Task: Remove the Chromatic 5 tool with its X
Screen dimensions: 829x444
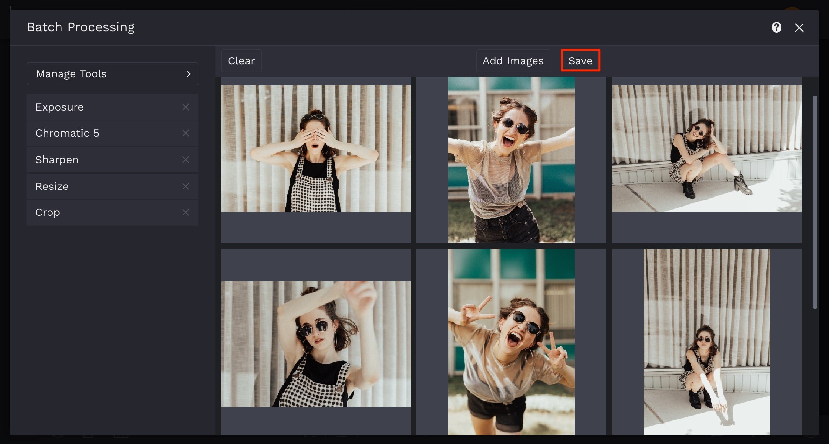Action: (x=185, y=133)
